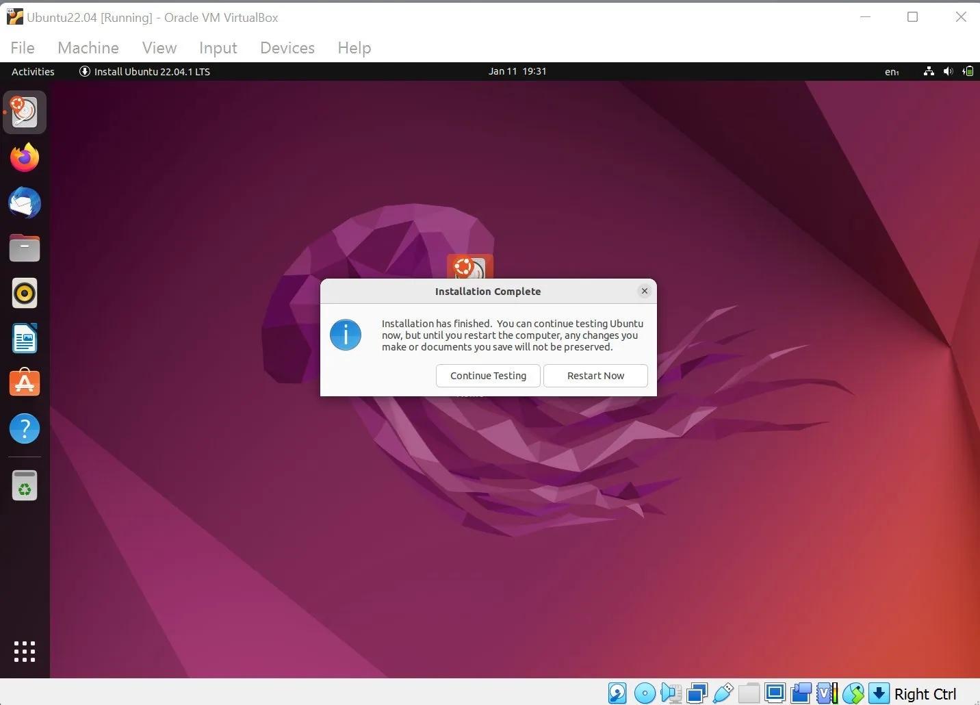Open Rhythmbox music player from the dock
Viewport: 980px width, 705px height.
(25, 293)
